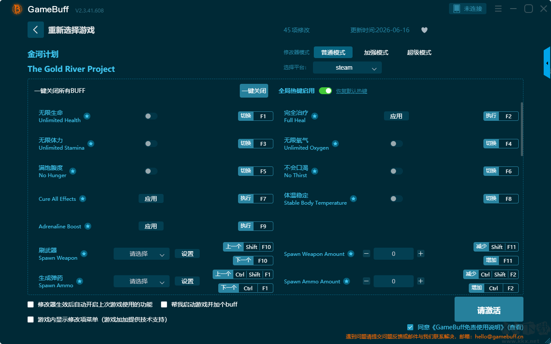Click the star icon beside Spawn Ammo Amount

point(347,281)
